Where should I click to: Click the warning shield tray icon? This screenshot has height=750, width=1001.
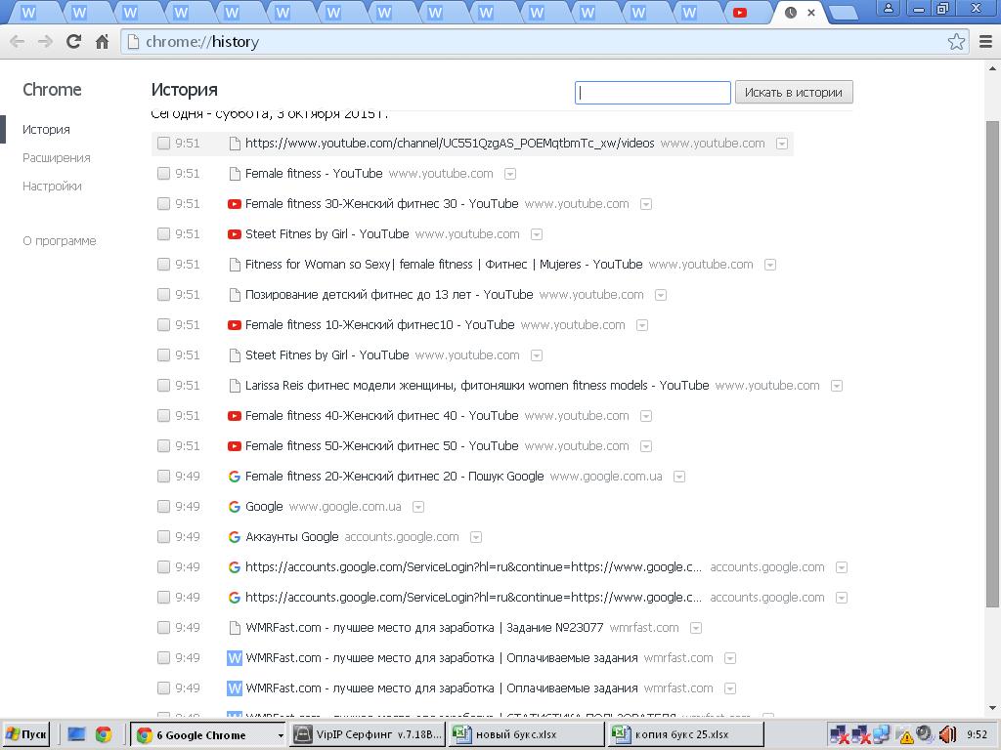coord(906,736)
